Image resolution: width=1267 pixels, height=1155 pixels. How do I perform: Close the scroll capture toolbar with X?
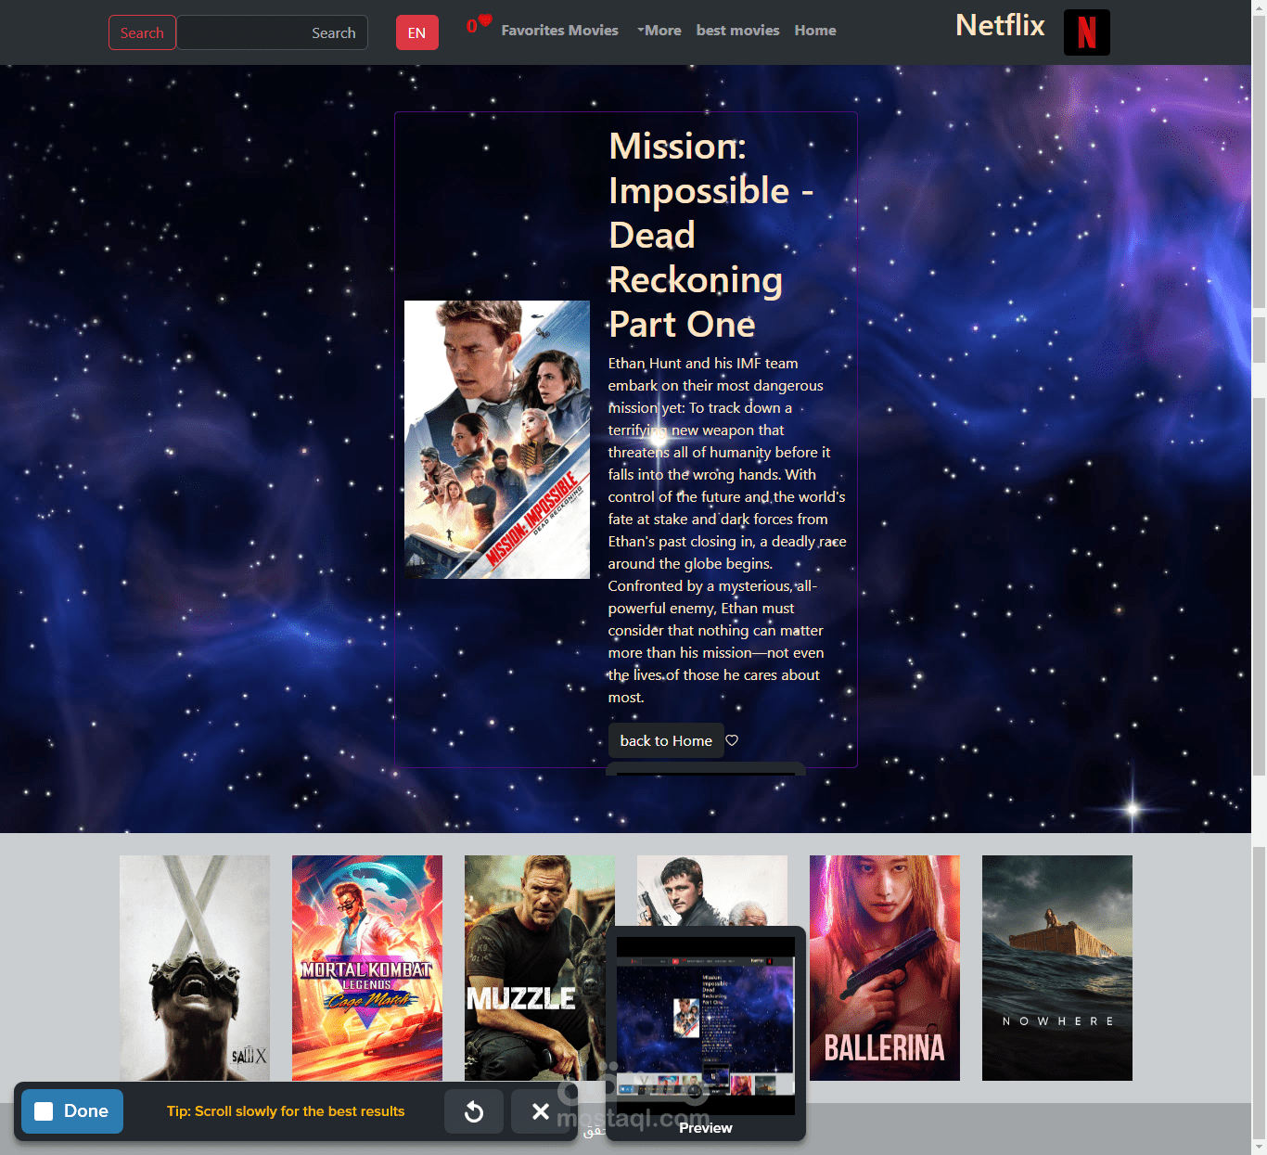point(541,1111)
